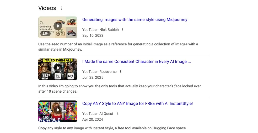
Task: Select the "YouTube · AI Quest" source text
Action: (98, 114)
